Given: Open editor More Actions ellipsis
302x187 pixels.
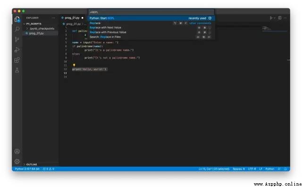Looking at the screenshot, I should (x=285, y=18).
